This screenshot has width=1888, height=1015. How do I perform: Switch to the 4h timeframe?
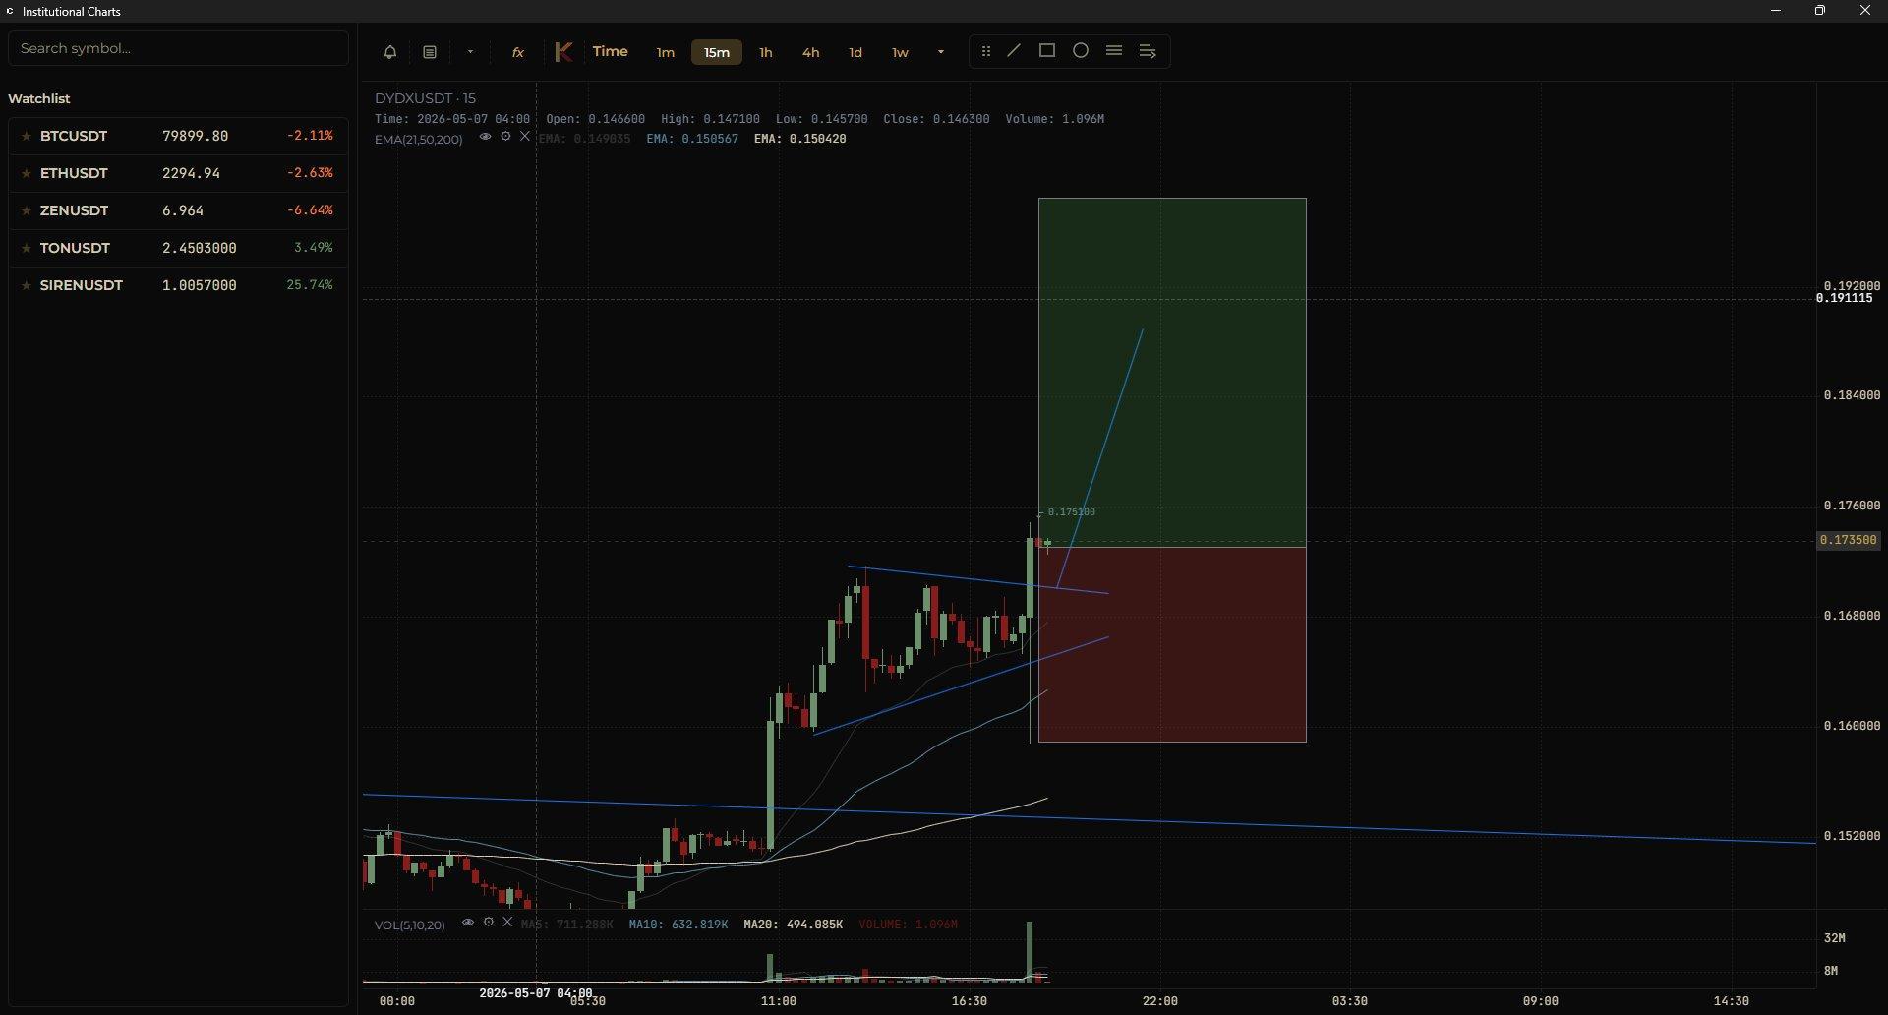tap(810, 52)
